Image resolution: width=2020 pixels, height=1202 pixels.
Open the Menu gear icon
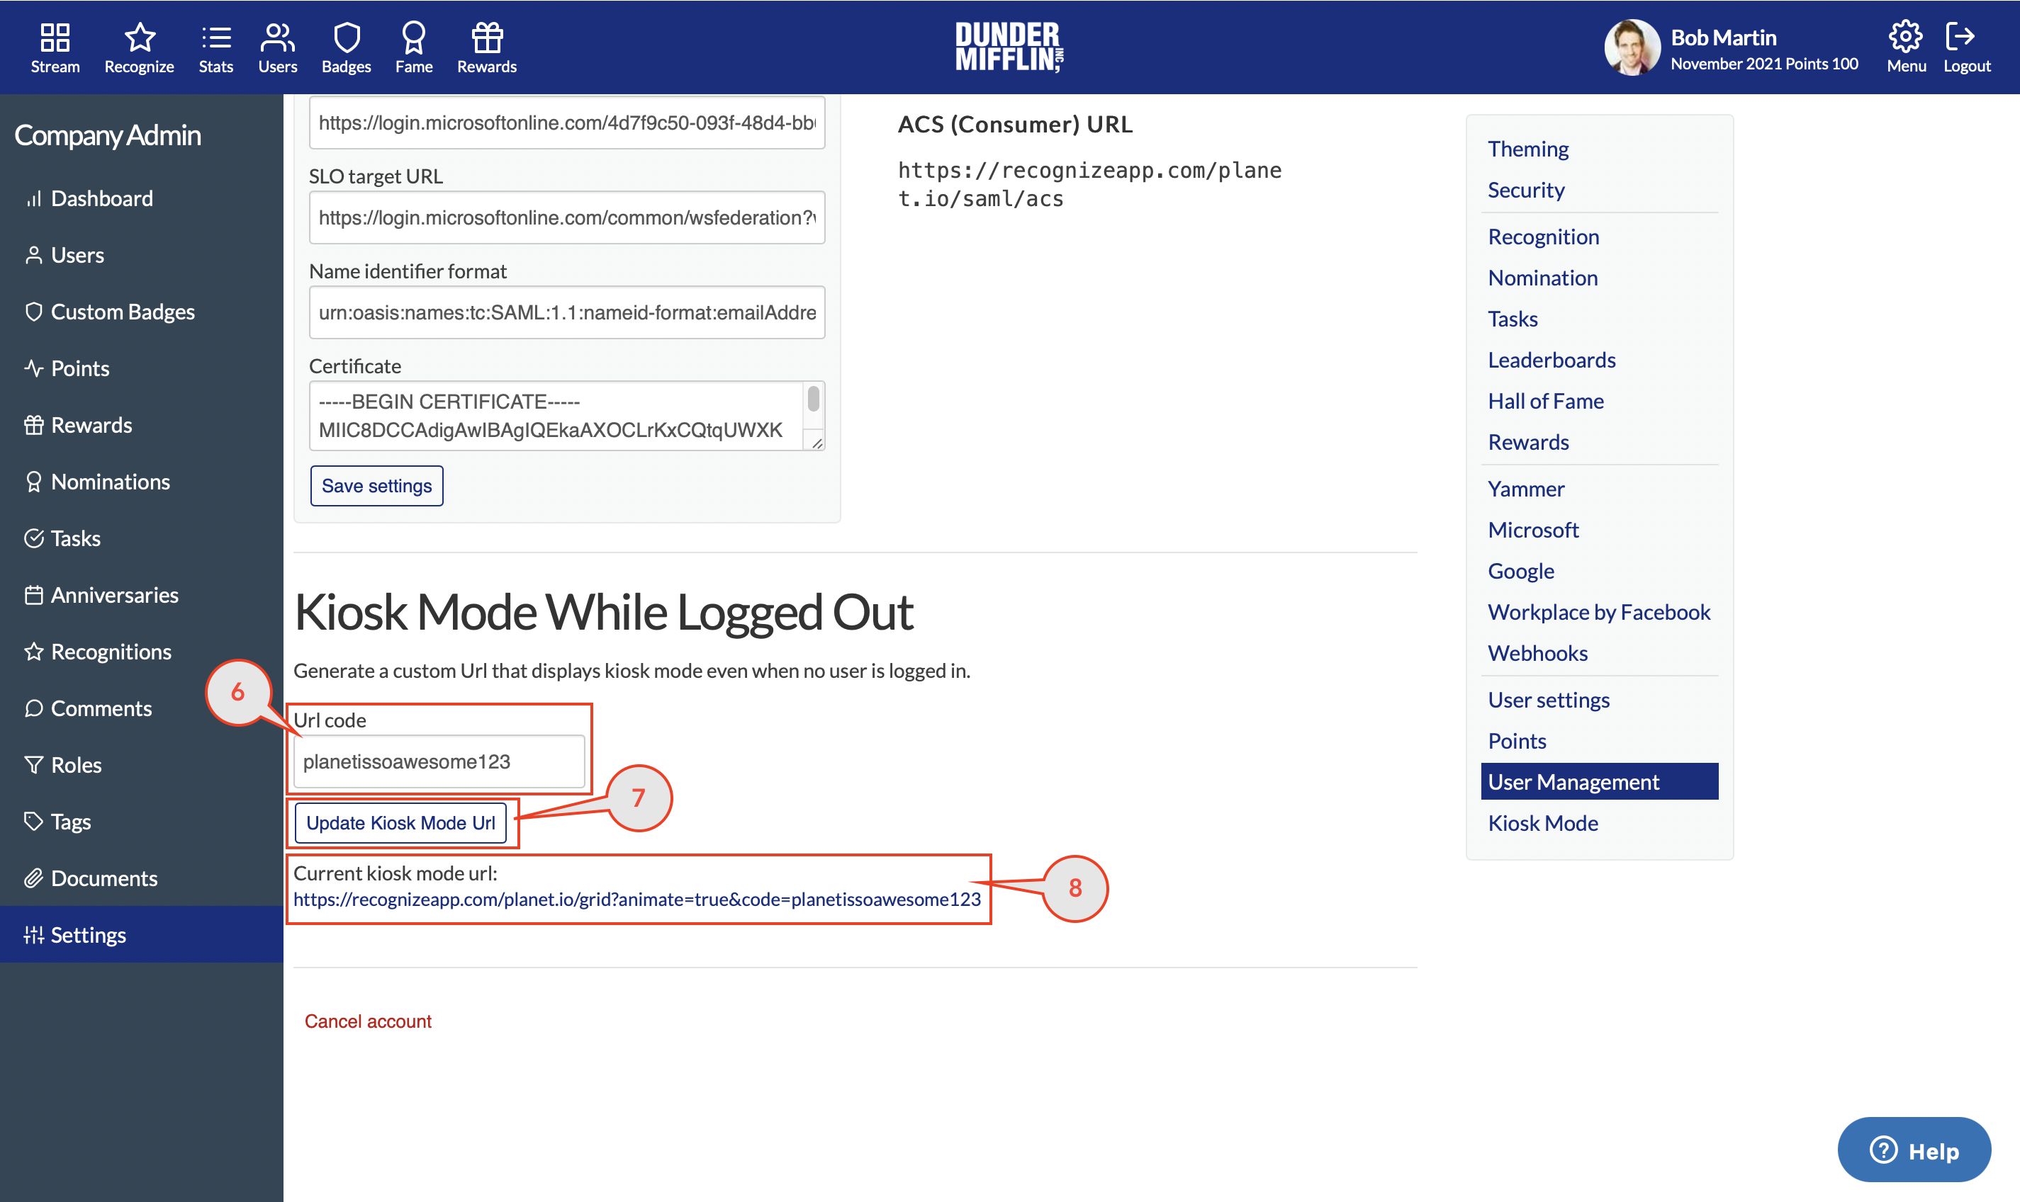point(1905,38)
